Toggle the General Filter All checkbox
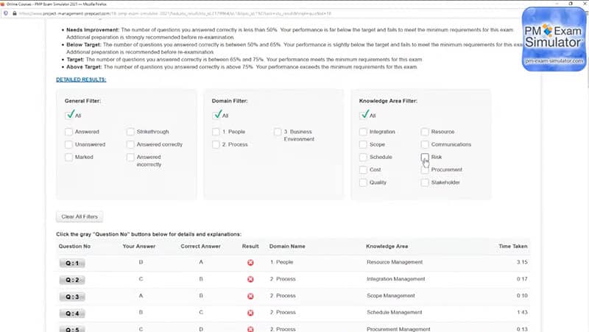The height and width of the screenshot is (332, 589). 70,115
